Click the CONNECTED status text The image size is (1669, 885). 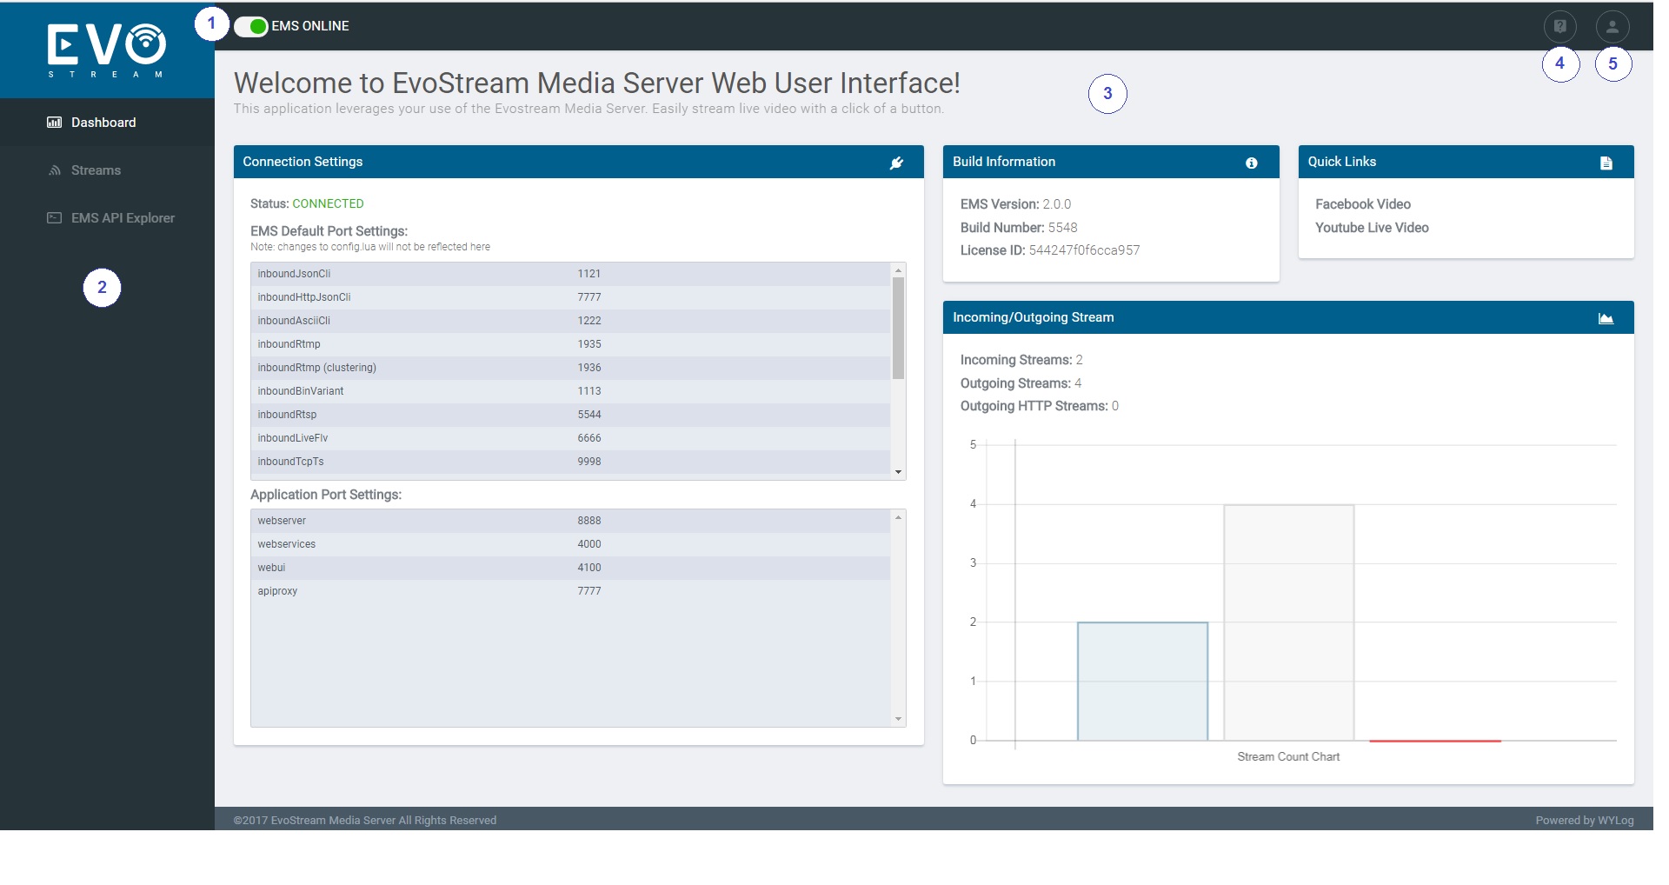(x=328, y=203)
